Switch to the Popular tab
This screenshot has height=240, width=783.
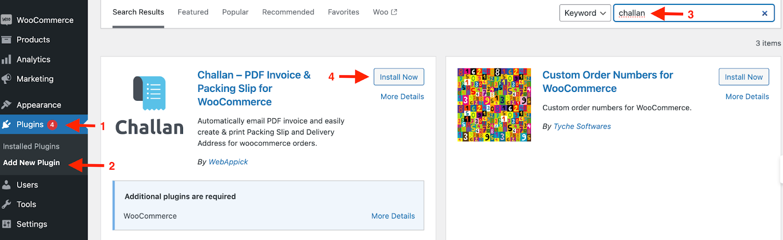tap(235, 12)
